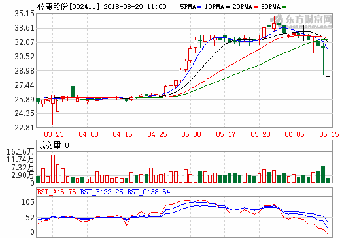The height and width of the screenshot is (238, 340).
Task: Click the timestamp 2018-08-29 11:00
Action: click(135, 7)
